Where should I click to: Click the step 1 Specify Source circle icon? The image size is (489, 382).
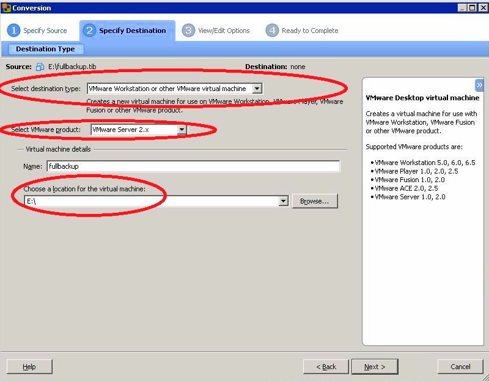point(13,30)
